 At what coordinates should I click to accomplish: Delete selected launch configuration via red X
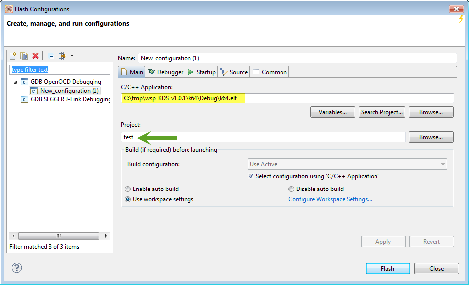(35, 56)
